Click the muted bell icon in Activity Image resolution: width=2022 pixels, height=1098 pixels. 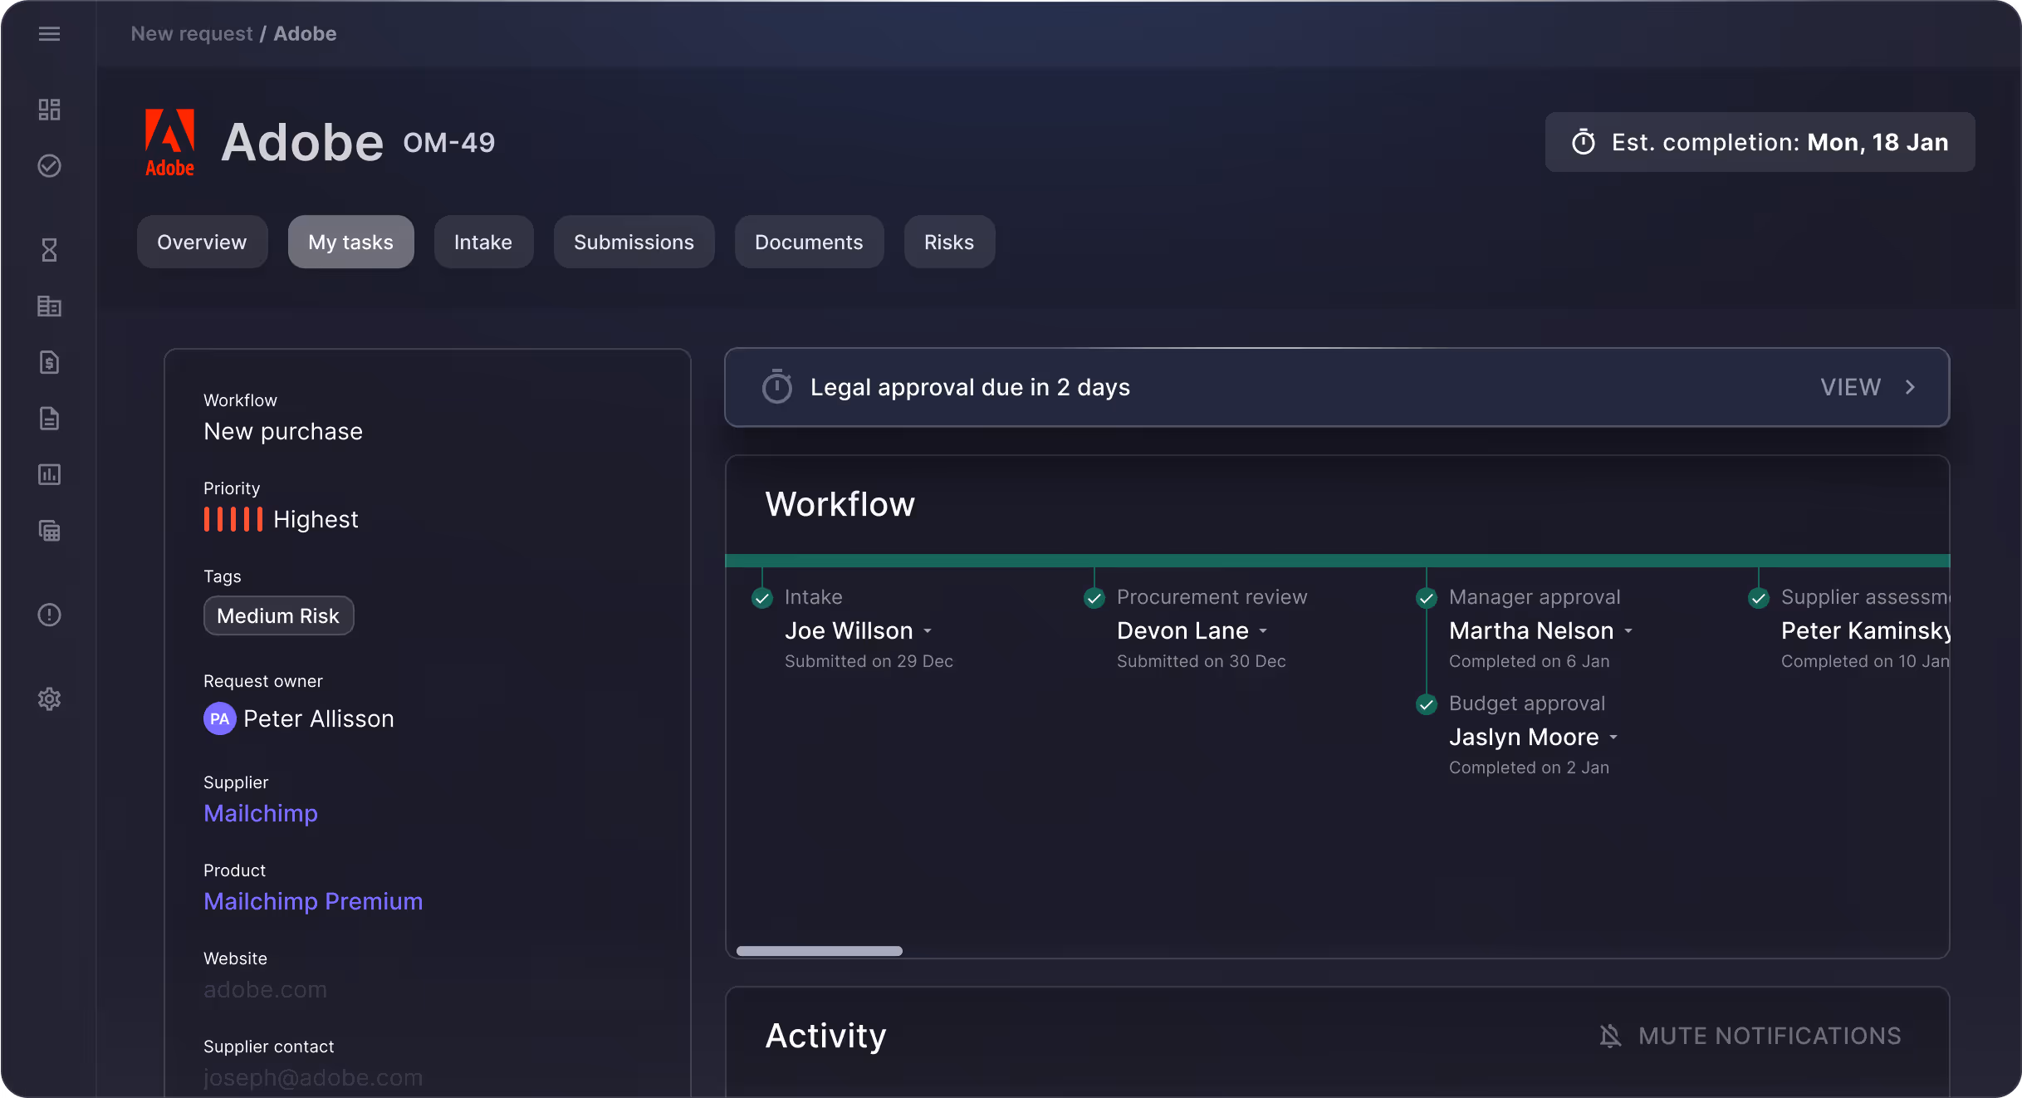pos(1609,1036)
